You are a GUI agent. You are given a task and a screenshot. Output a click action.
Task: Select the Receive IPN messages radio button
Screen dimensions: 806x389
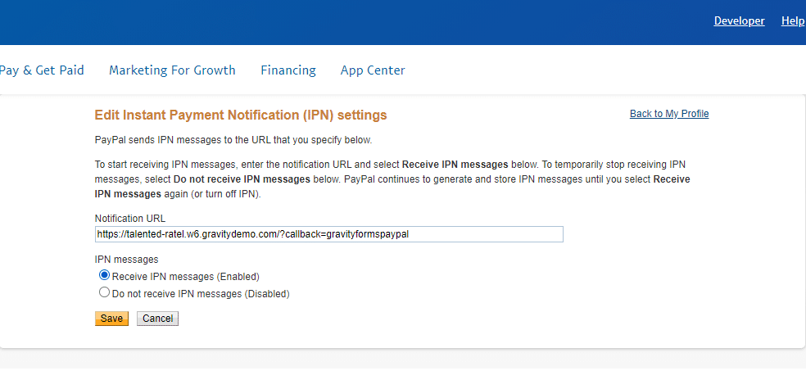point(104,276)
